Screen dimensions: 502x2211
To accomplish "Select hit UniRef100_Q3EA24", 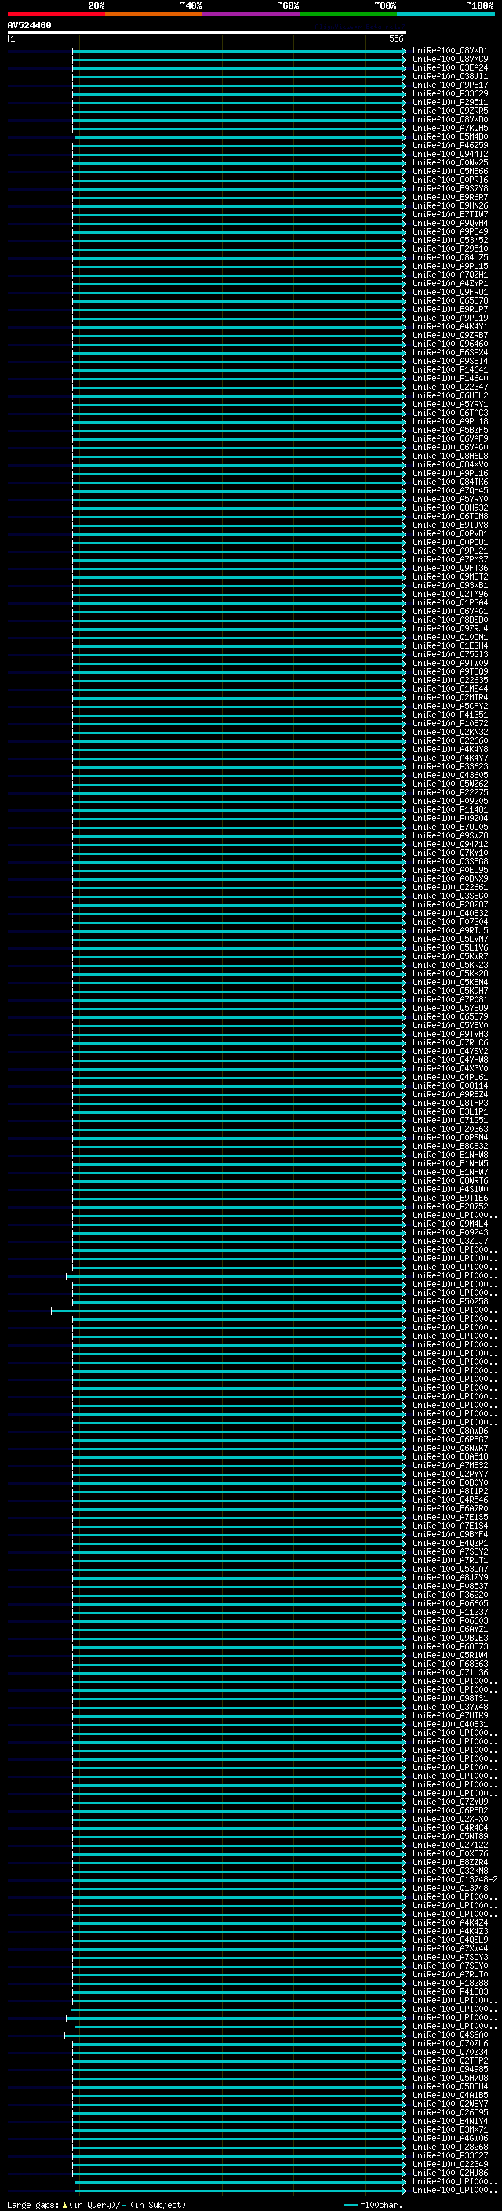I will coord(450,67).
